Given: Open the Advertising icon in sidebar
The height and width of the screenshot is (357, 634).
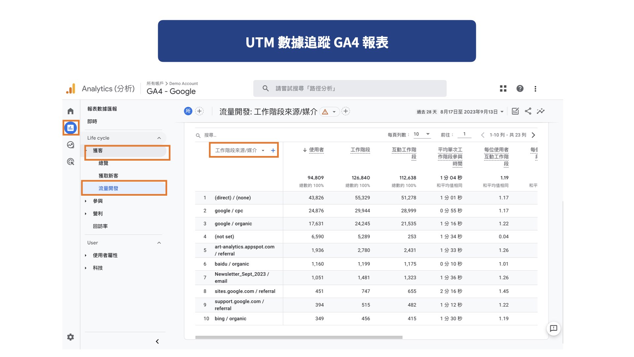Looking at the screenshot, I should pos(70,162).
